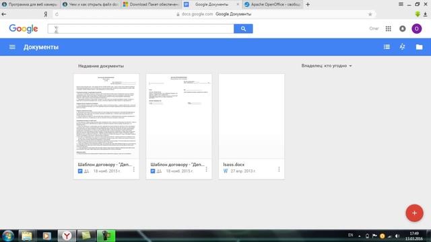This screenshot has width=431, height=242.
Task: Switch to Yandex browser in taskbar
Action: click(67, 236)
